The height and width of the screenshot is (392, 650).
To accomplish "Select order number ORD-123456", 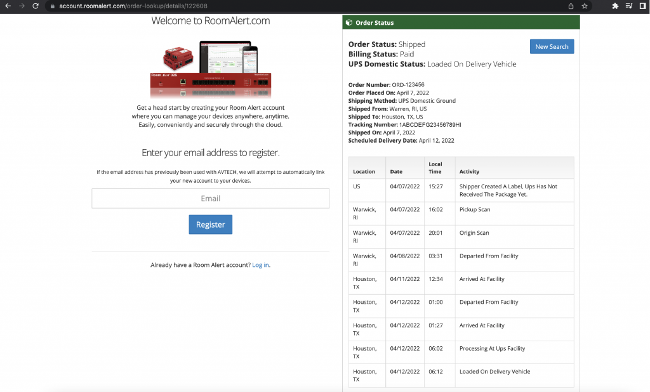I will (x=408, y=85).
